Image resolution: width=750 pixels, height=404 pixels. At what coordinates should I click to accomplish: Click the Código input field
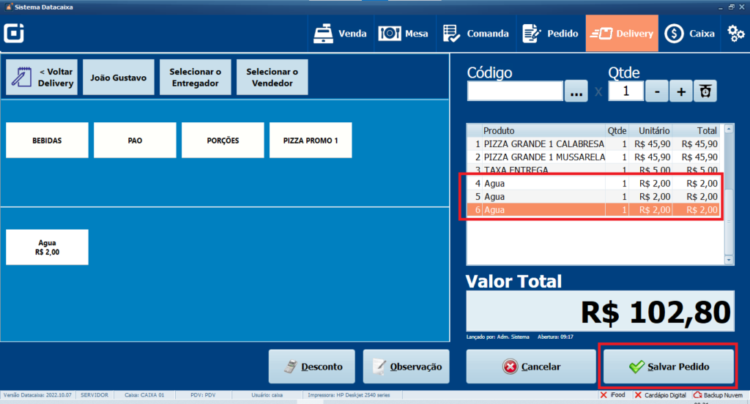coord(515,91)
